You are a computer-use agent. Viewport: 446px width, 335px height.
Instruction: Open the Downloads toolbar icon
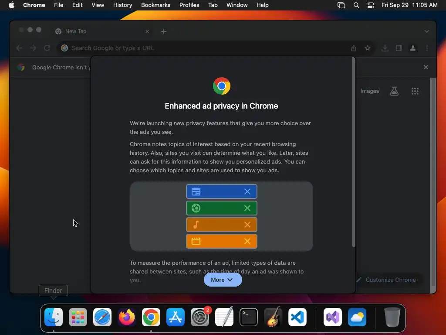click(385, 48)
